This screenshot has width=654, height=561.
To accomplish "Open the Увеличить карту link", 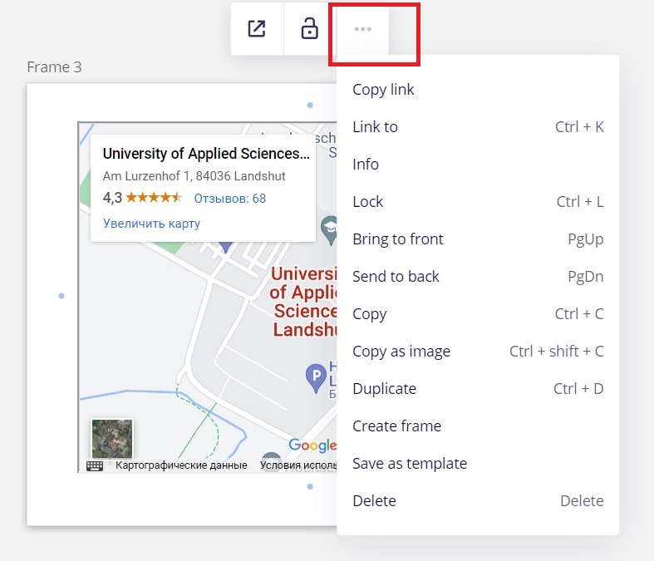I will (x=151, y=223).
